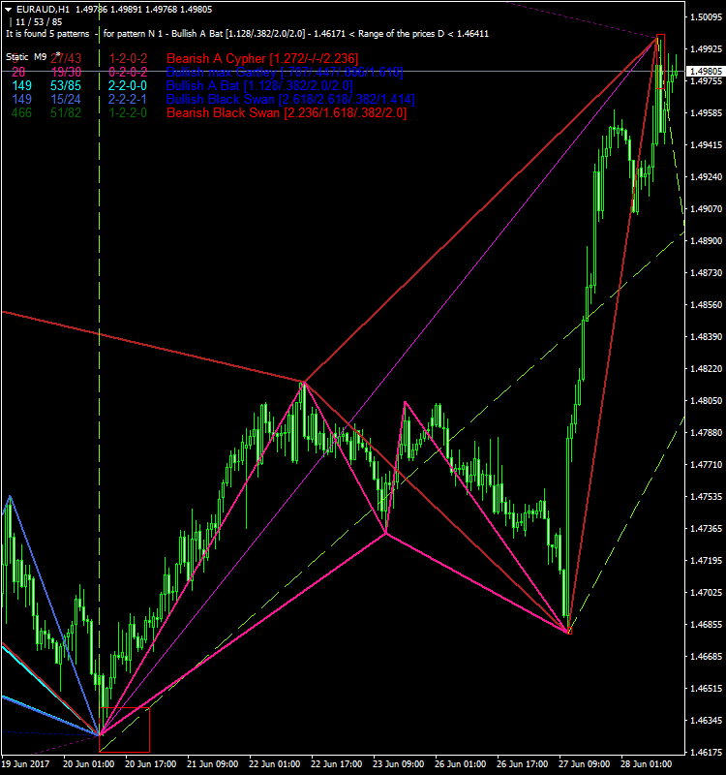Click the large red rectangle at chart bottom-left
The height and width of the screenshot is (775, 726).
coord(125,729)
